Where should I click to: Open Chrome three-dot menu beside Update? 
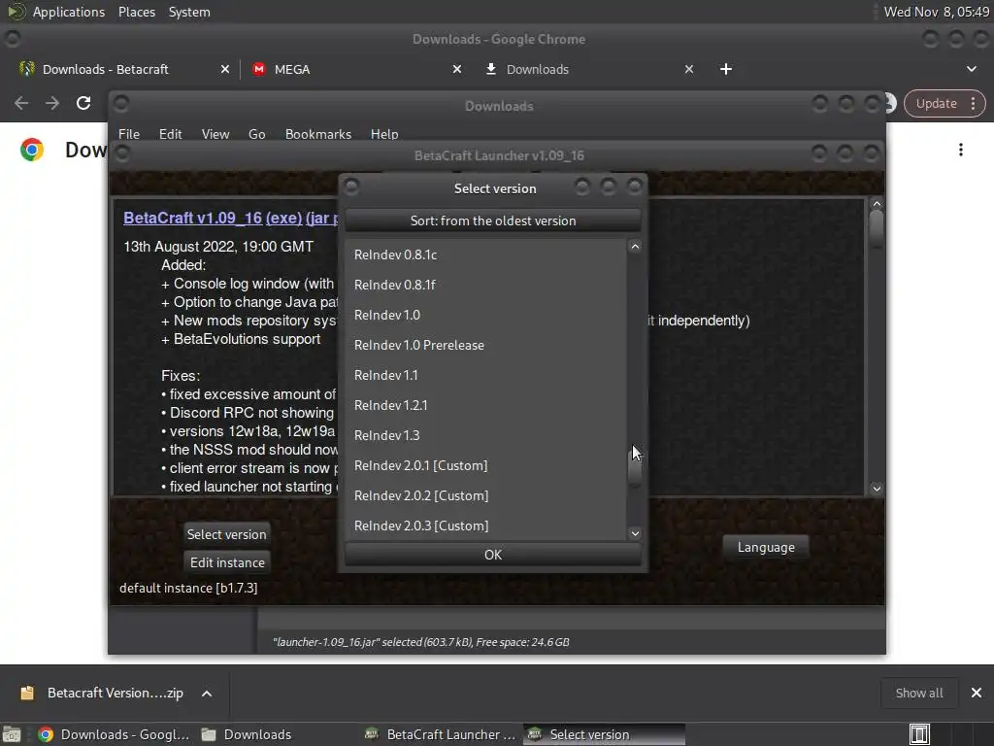pos(973,103)
